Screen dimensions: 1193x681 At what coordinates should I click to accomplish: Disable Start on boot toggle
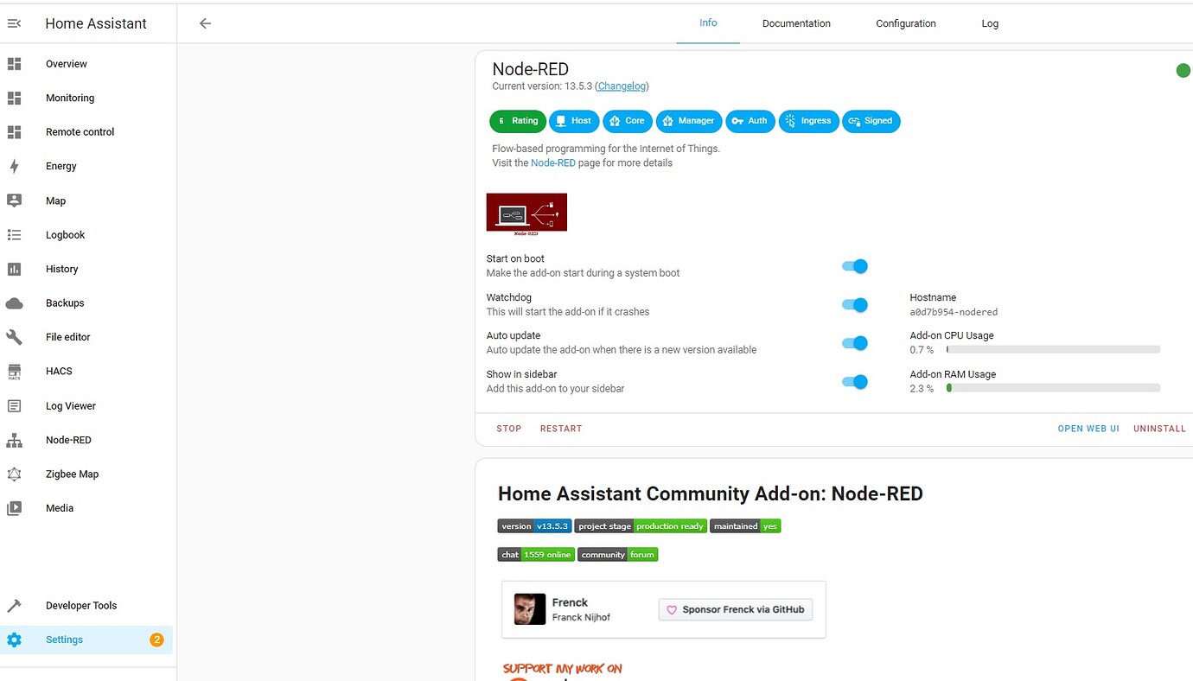click(x=854, y=266)
